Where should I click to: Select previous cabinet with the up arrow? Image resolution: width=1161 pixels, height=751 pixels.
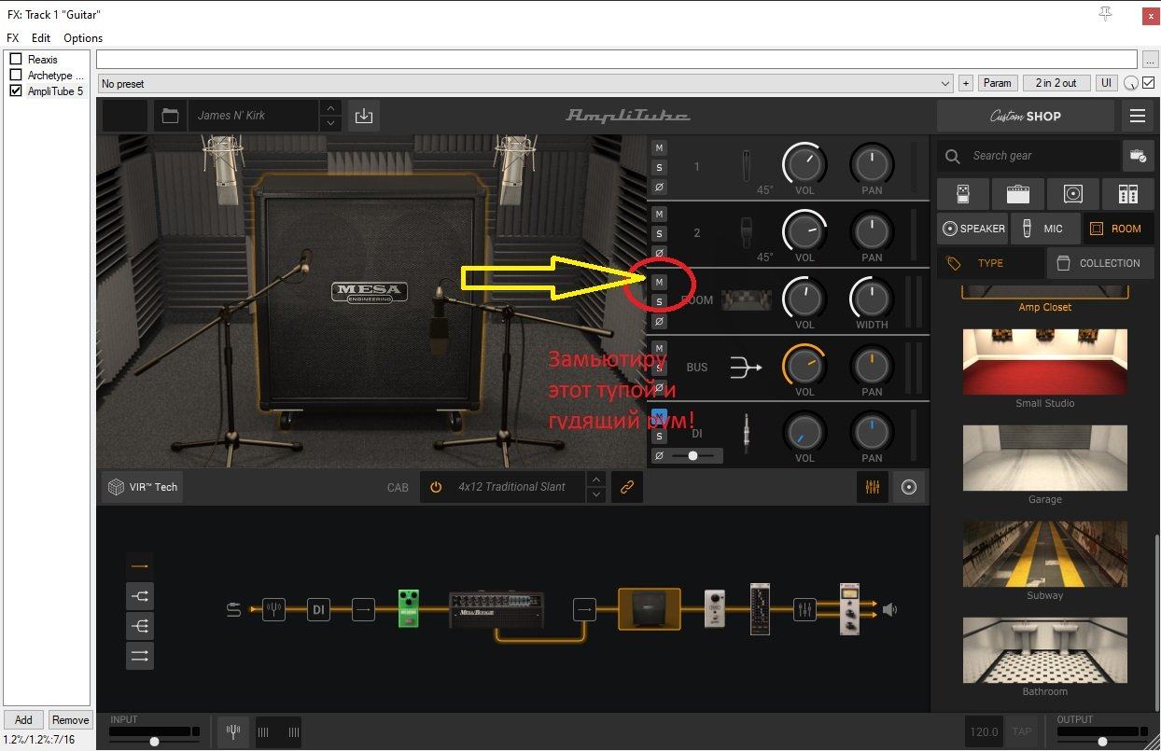pos(596,480)
